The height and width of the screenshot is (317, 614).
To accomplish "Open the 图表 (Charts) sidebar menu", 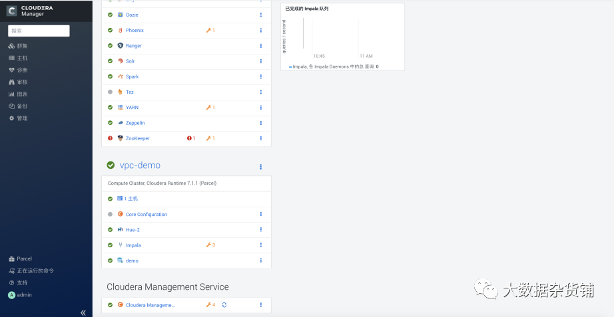I will (18, 94).
